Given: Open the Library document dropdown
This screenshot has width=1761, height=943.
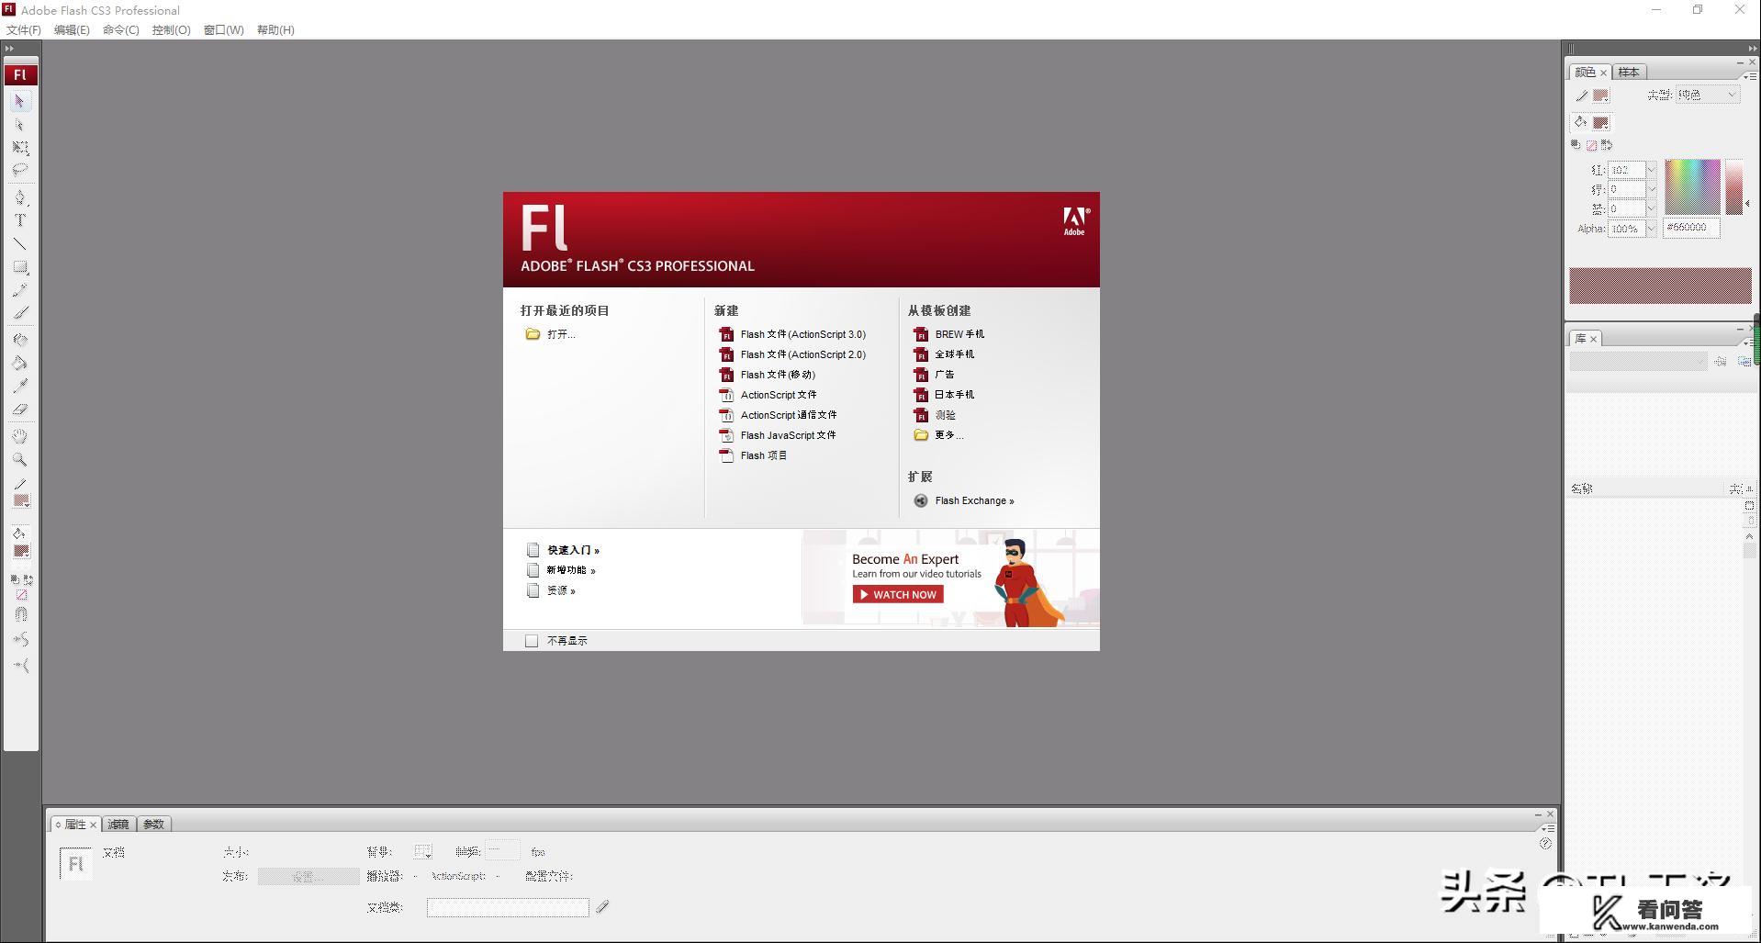Looking at the screenshot, I should [x=1638, y=362].
